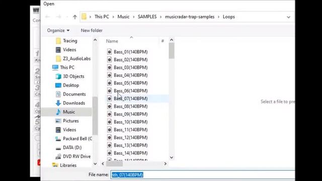This screenshot has height=181, width=322.
Task: Click navigation pane scrollbar up arrow
Action: click(x=95, y=40)
